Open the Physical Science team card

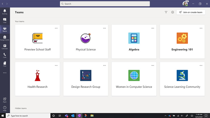tap(86, 42)
